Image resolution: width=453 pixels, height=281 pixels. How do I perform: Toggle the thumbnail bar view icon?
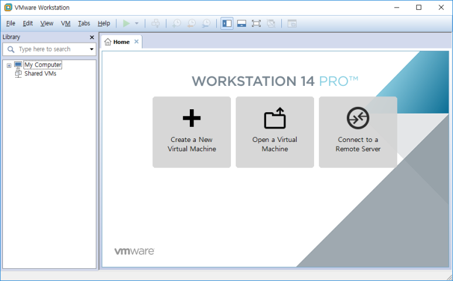point(241,23)
